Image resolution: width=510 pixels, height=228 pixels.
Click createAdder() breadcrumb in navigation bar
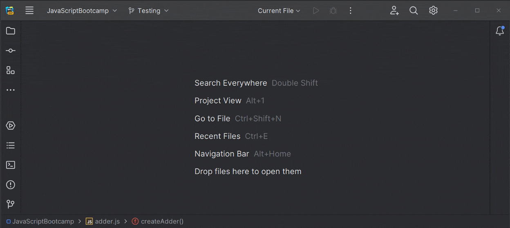(x=162, y=221)
